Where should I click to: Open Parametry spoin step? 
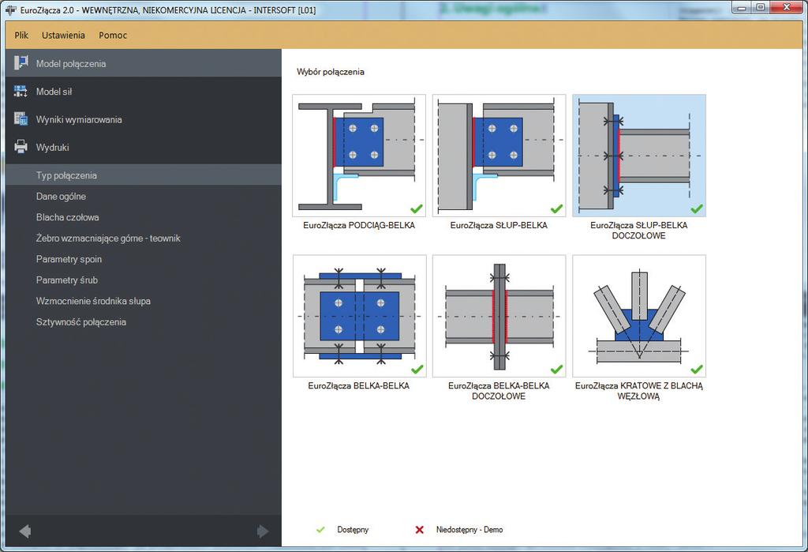click(x=69, y=259)
